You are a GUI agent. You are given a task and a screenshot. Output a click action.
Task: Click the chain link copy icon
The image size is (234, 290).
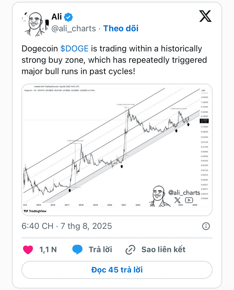[130, 250]
